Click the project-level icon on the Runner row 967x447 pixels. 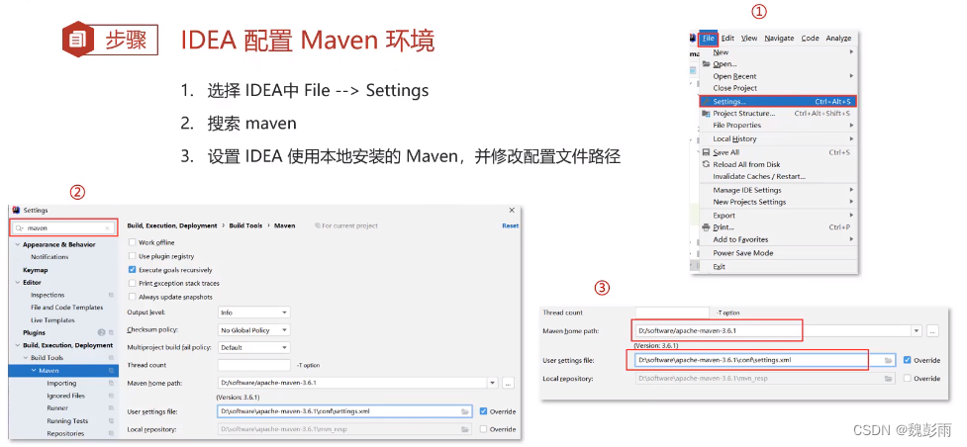112,408
